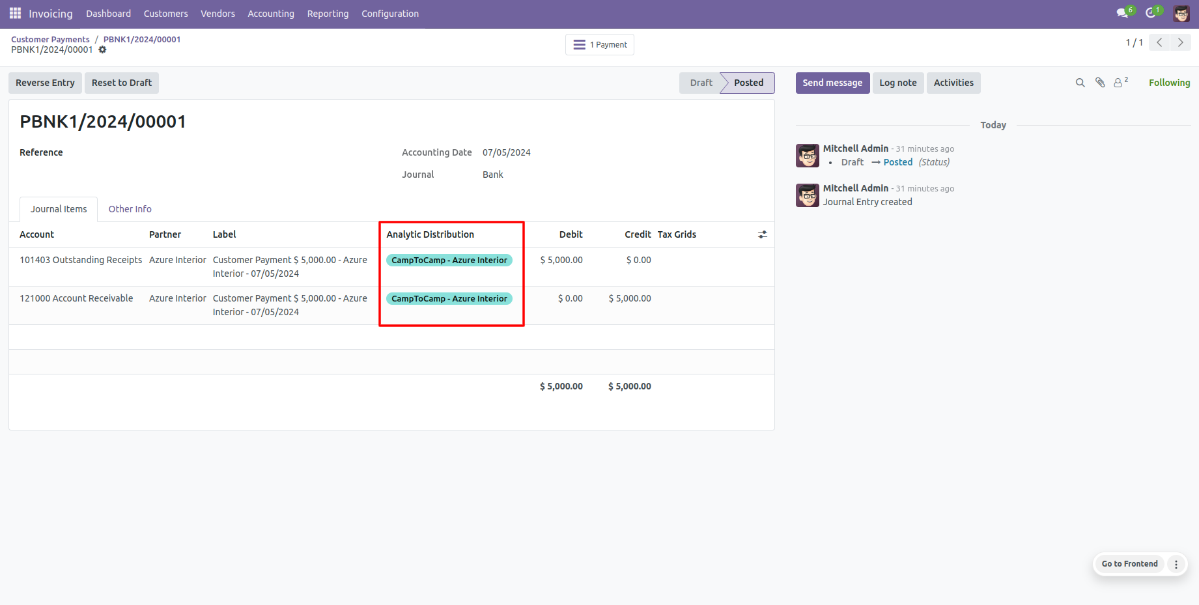Click the Invoicing app title
1199x605 pixels.
tap(51, 14)
